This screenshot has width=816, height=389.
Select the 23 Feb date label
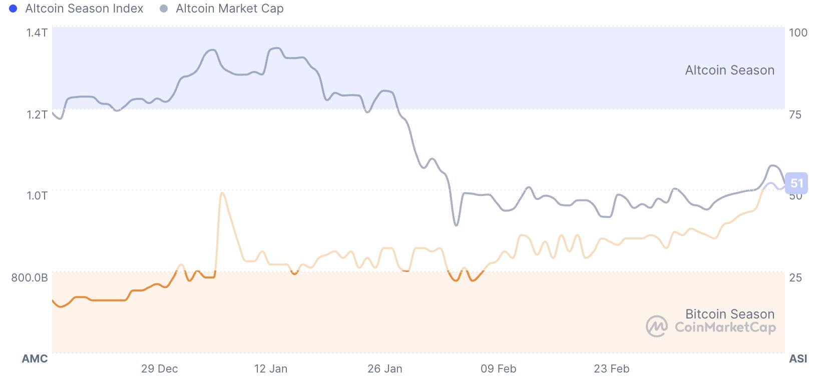[x=611, y=369]
